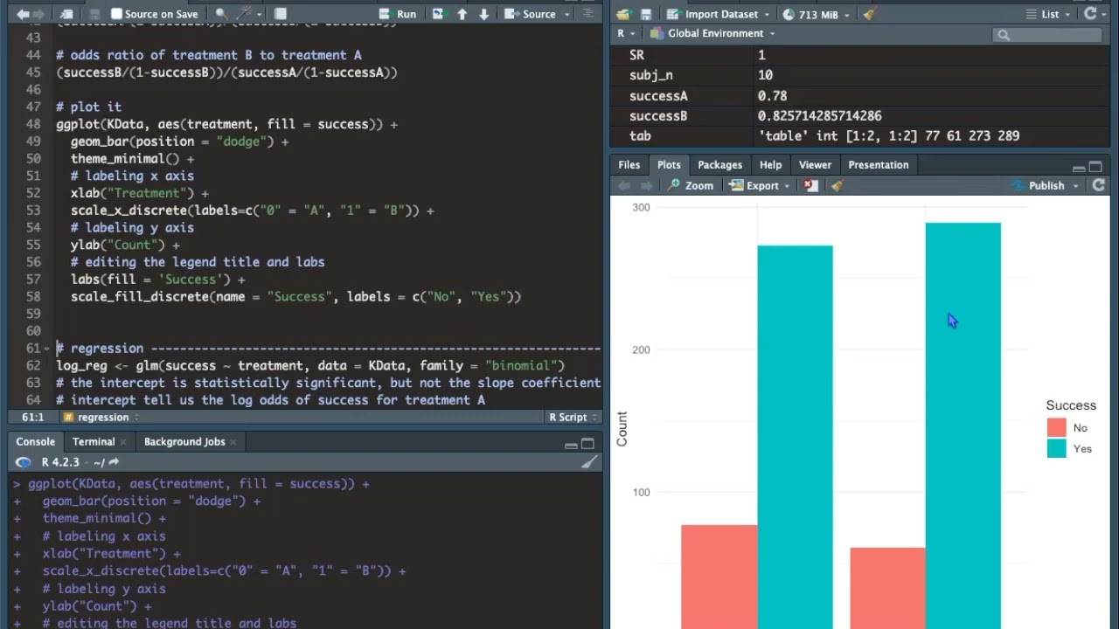Maximize the Plots pane
Viewport: 1119px width, 629px height.
[1096, 166]
